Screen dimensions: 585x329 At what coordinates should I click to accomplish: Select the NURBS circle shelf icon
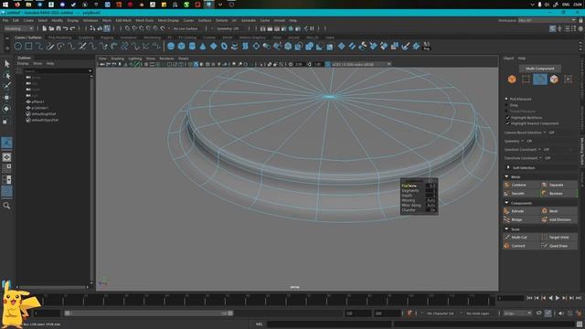click(17, 47)
